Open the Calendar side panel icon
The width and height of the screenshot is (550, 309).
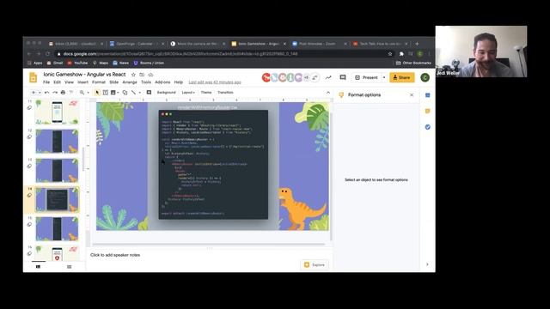pyautogui.click(x=427, y=95)
